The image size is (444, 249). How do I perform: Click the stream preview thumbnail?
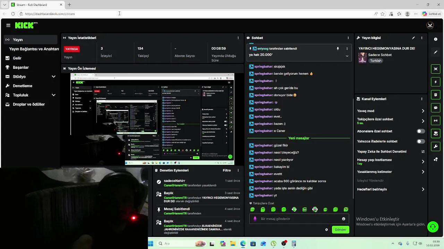(x=152, y=119)
